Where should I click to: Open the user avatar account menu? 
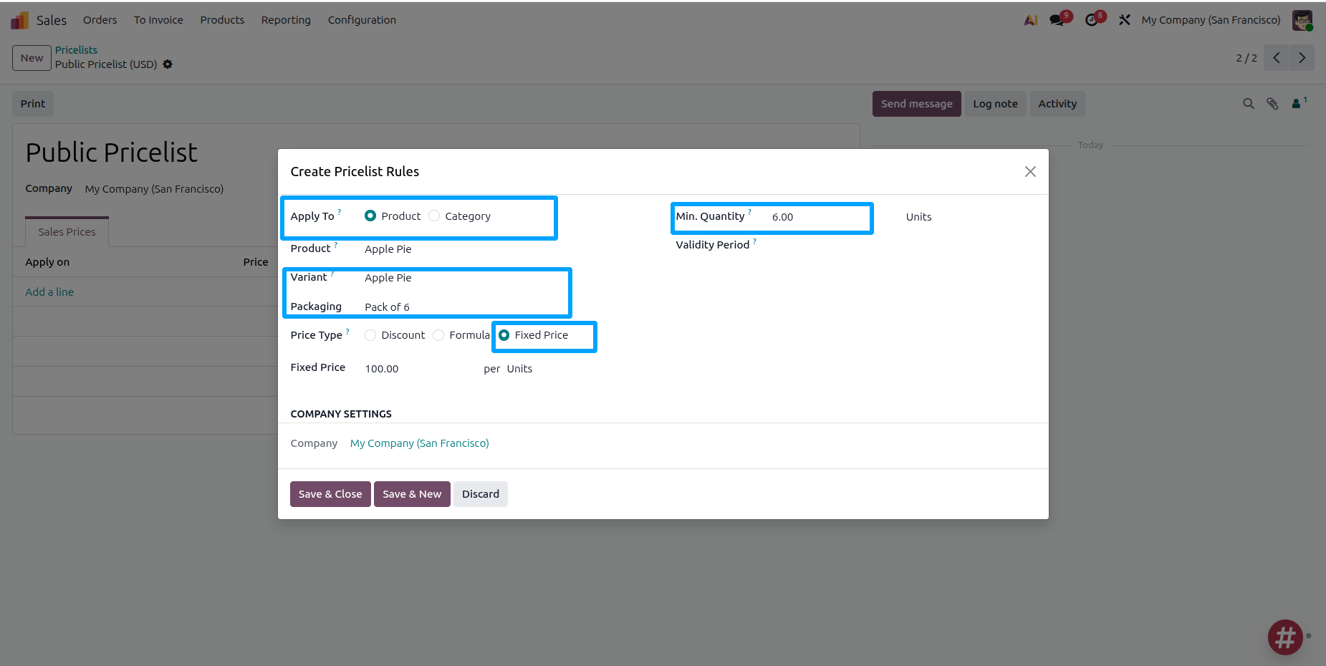tap(1302, 19)
